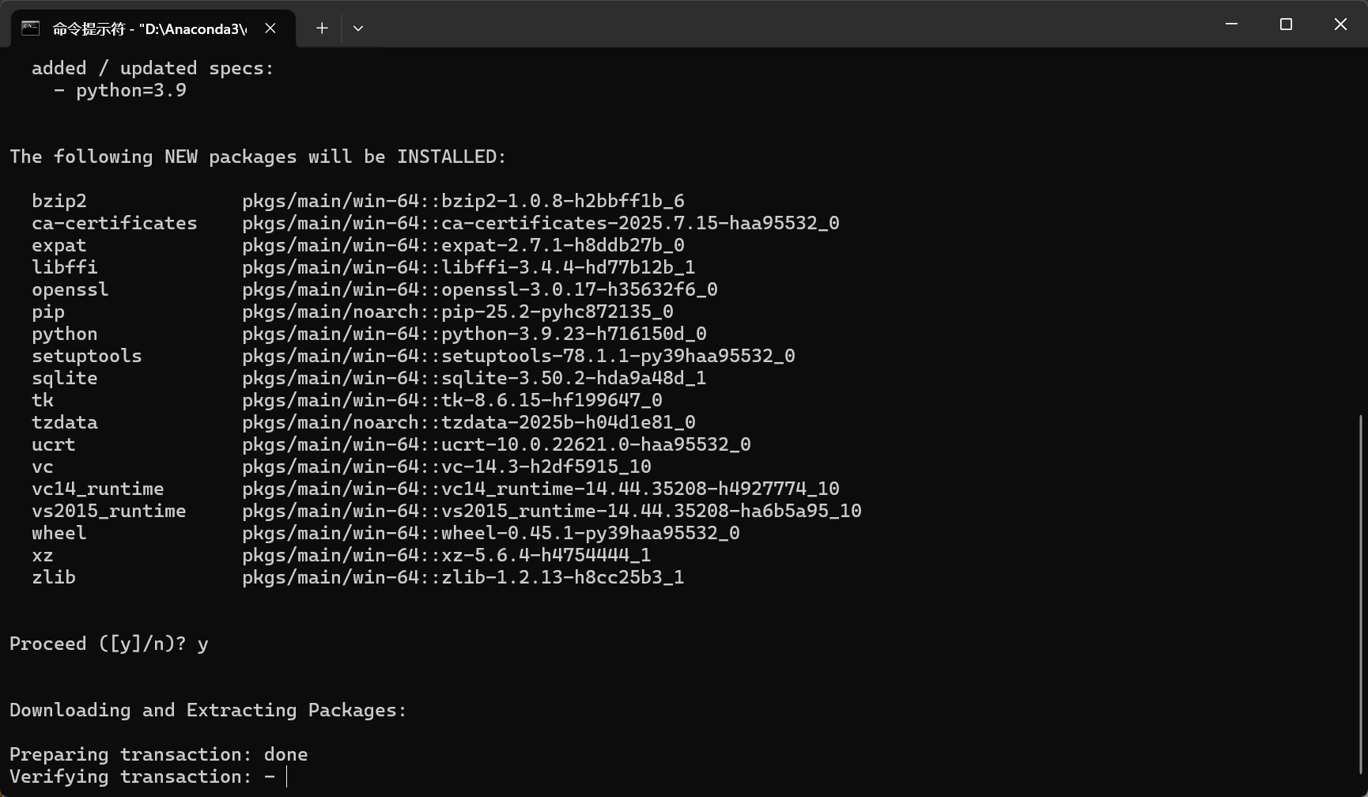Click the 'bzip2' package name

[x=59, y=201]
